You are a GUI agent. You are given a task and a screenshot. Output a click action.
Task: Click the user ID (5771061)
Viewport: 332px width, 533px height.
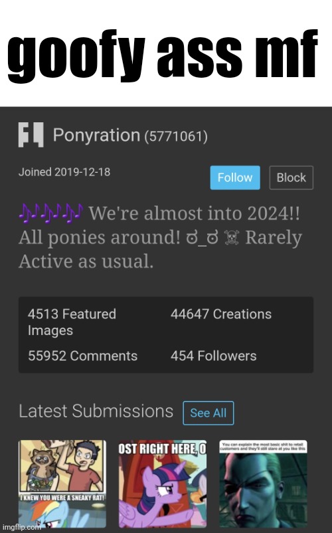176,136
